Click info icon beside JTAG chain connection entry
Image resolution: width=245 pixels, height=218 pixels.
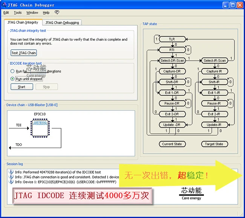point(11,177)
